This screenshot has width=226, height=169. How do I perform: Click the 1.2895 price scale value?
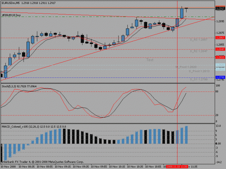[220, 21]
